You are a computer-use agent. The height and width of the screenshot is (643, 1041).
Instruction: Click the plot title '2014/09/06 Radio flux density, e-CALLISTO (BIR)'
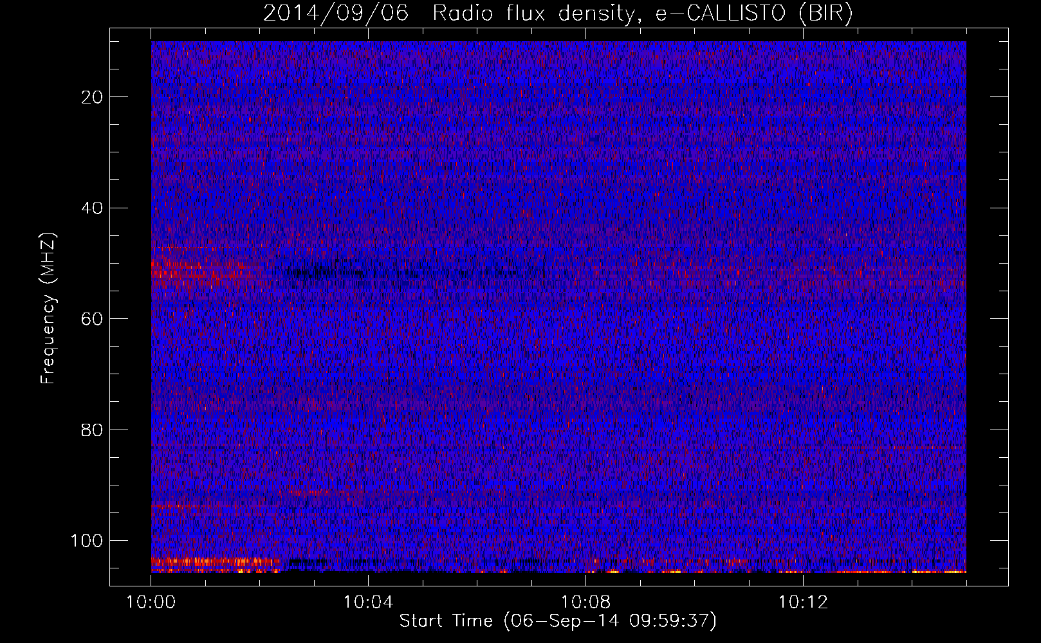(x=558, y=14)
